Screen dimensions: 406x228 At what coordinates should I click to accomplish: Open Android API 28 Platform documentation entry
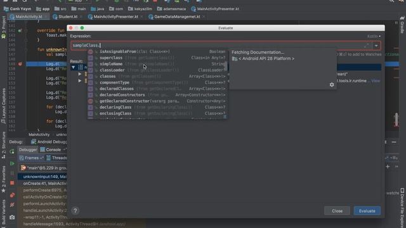[x=266, y=59]
